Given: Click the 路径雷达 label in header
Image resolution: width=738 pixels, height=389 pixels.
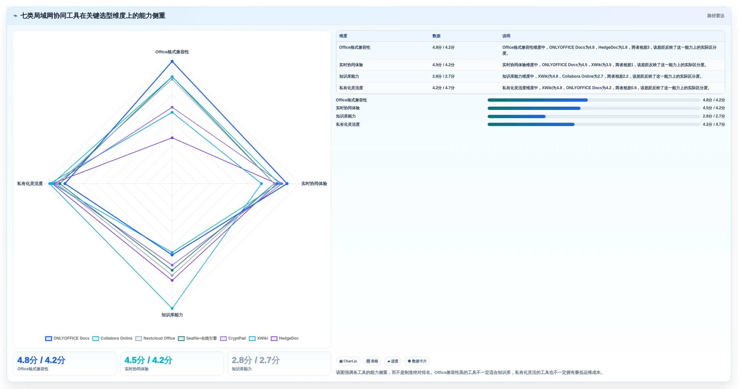Looking at the screenshot, I should pyautogui.click(x=716, y=16).
